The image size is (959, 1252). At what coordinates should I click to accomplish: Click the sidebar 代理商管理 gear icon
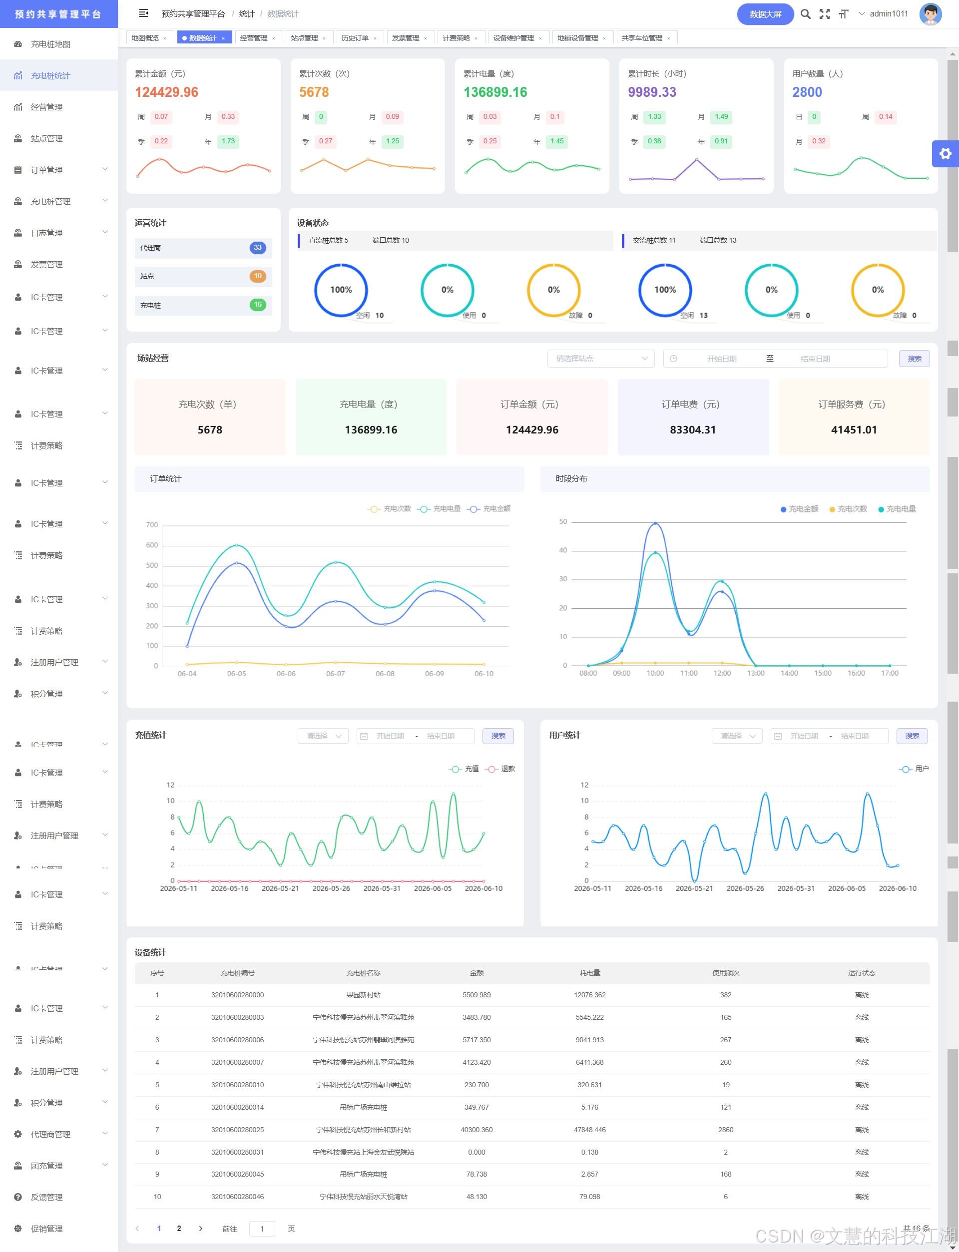[x=18, y=1134]
